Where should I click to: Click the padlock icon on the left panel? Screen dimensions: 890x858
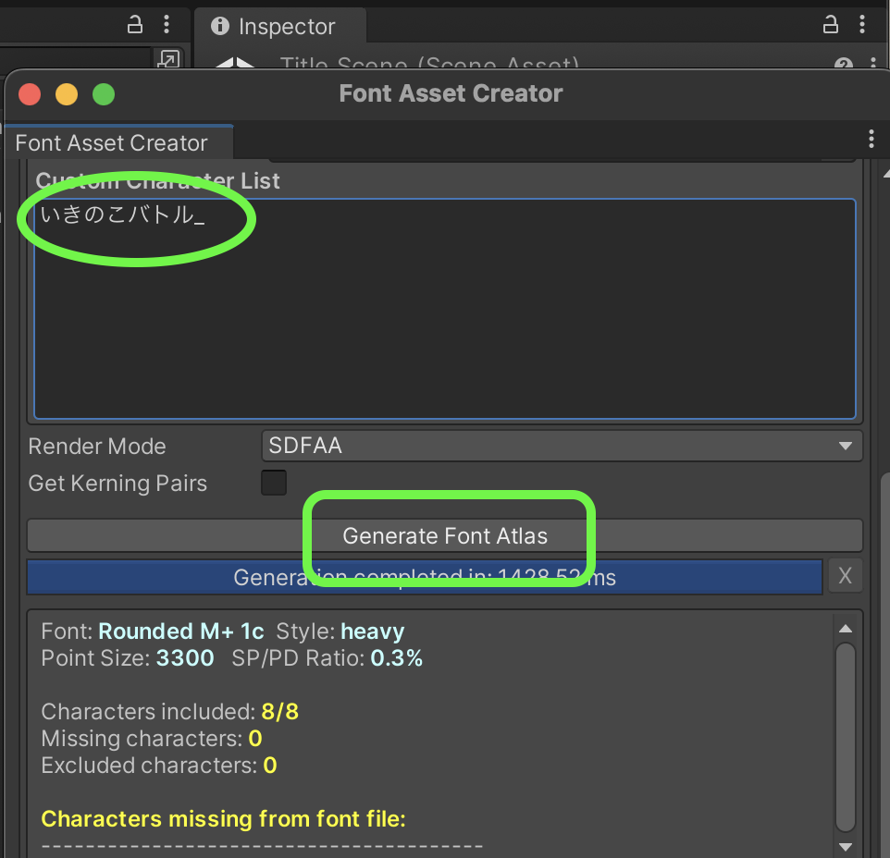pyautogui.click(x=135, y=25)
